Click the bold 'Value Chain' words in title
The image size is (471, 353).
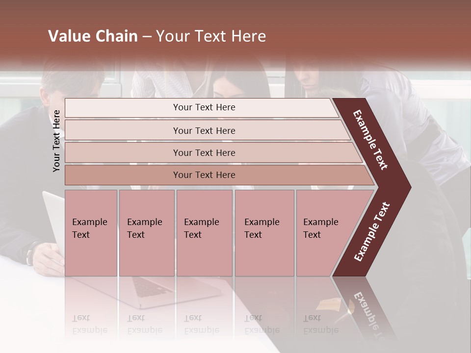click(93, 36)
